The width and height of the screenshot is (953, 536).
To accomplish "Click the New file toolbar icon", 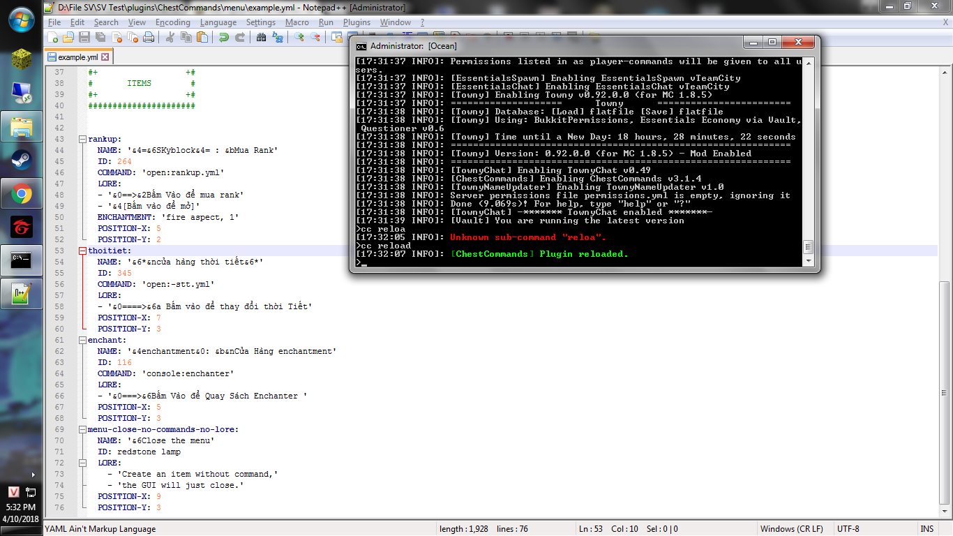I will tap(53, 38).
